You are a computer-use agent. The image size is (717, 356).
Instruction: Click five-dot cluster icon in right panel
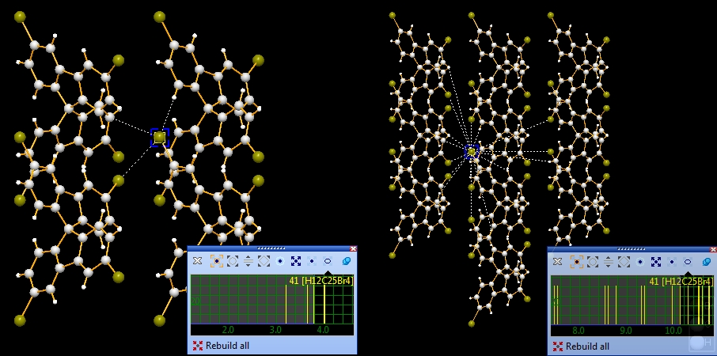pos(656,261)
